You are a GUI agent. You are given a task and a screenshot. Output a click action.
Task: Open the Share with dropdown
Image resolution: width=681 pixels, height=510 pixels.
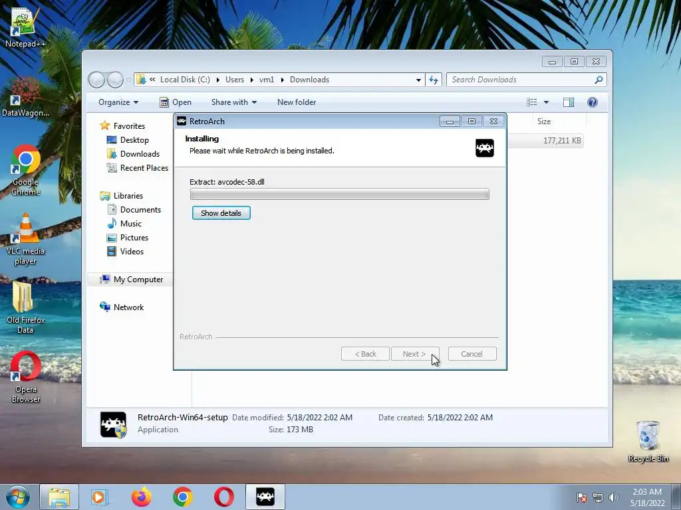click(233, 102)
